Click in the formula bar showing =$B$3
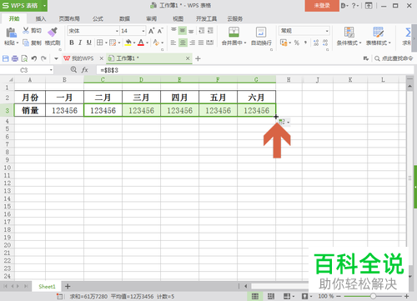The width and height of the screenshot is (417, 301). [256, 70]
